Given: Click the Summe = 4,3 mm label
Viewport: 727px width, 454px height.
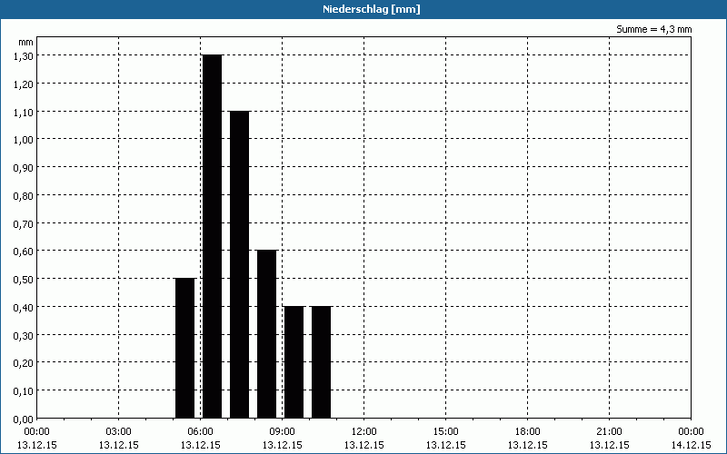Looking at the screenshot, I should click(x=653, y=29).
